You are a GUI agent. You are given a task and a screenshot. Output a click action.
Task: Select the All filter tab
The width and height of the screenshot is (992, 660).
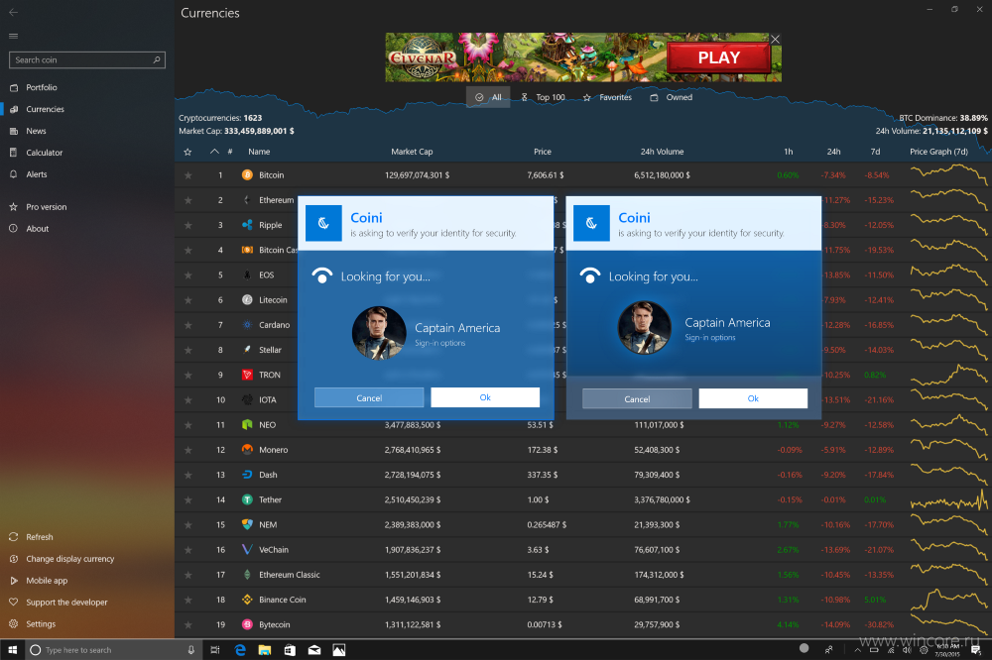(x=488, y=97)
